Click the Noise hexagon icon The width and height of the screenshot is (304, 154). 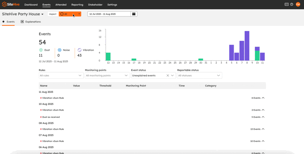click(x=60, y=50)
